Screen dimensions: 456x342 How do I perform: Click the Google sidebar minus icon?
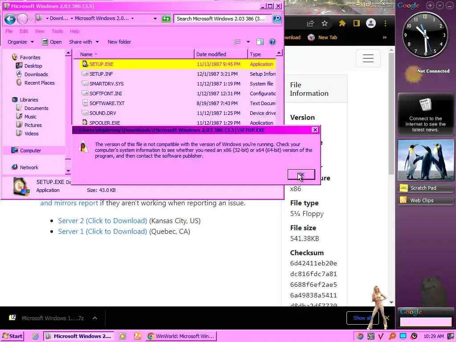(x=450, y=5)
